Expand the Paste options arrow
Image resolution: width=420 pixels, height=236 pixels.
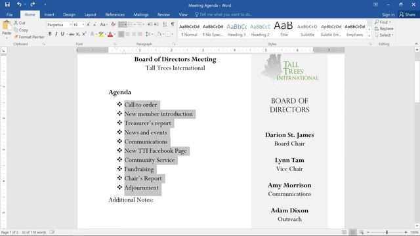(7, 38)
